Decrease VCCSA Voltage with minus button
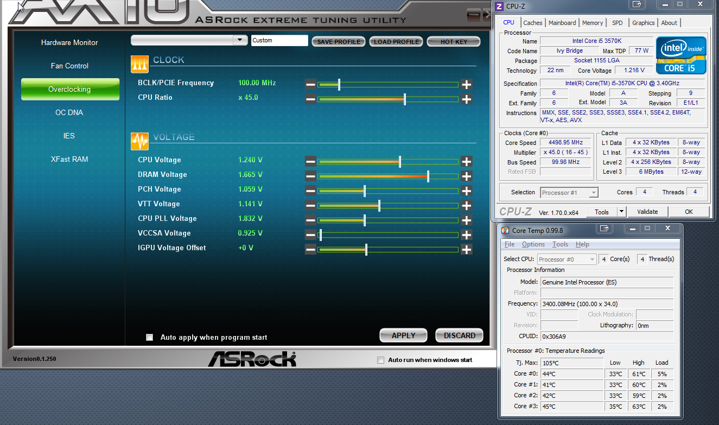Viewport: 719px width, 425px height. click(310, 235)
